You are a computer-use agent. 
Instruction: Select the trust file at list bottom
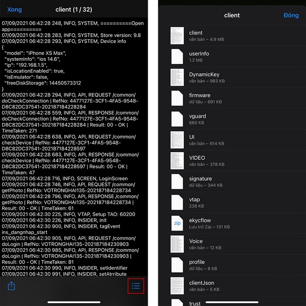(x=195, y=303)
